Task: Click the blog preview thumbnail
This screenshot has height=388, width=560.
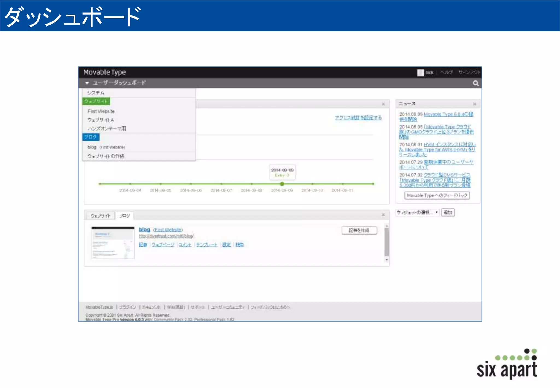Action: [113, 243]
